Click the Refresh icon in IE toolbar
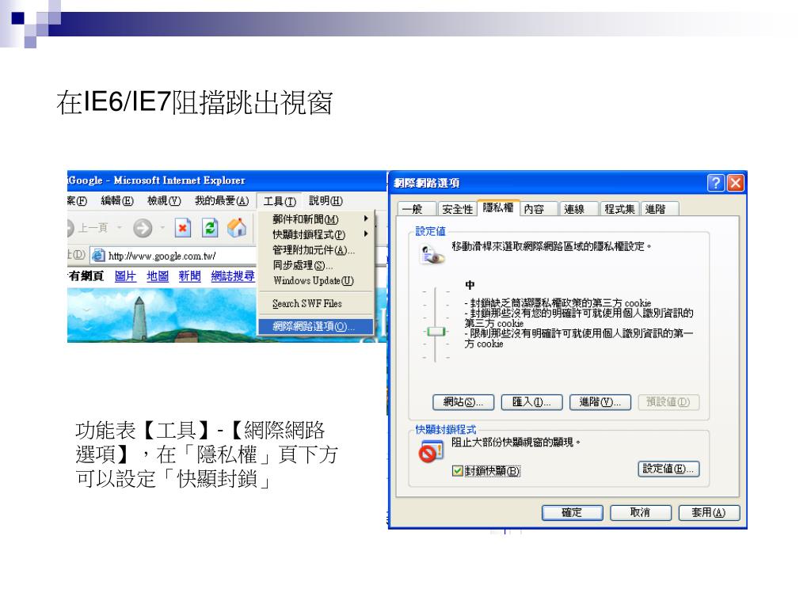This screenshot has width=811, height=608. click(x=210, y=228)
